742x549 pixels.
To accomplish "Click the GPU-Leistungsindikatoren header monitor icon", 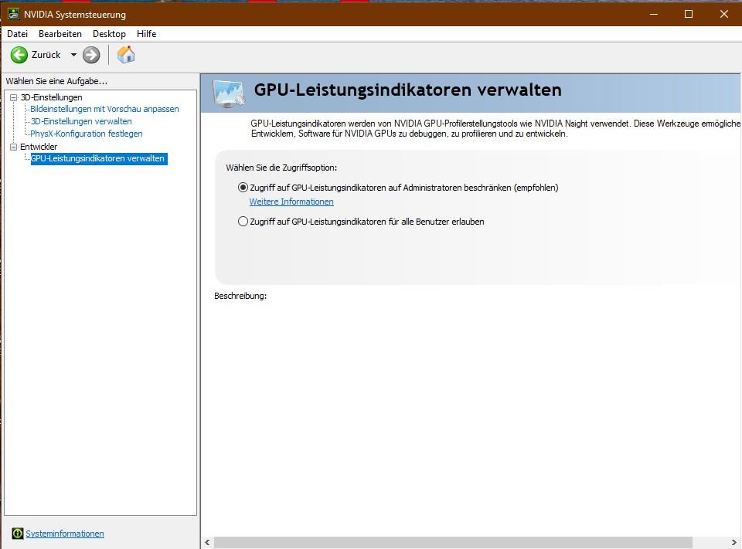I will pos(229,93).
